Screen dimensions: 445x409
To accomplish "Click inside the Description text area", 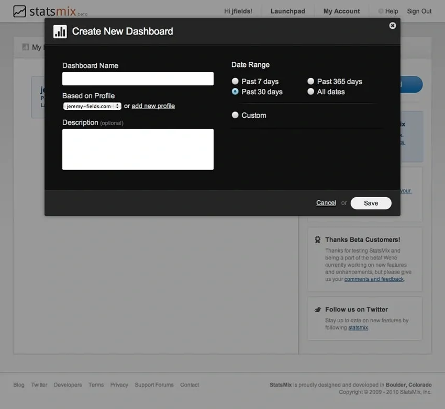I will 138,149.
